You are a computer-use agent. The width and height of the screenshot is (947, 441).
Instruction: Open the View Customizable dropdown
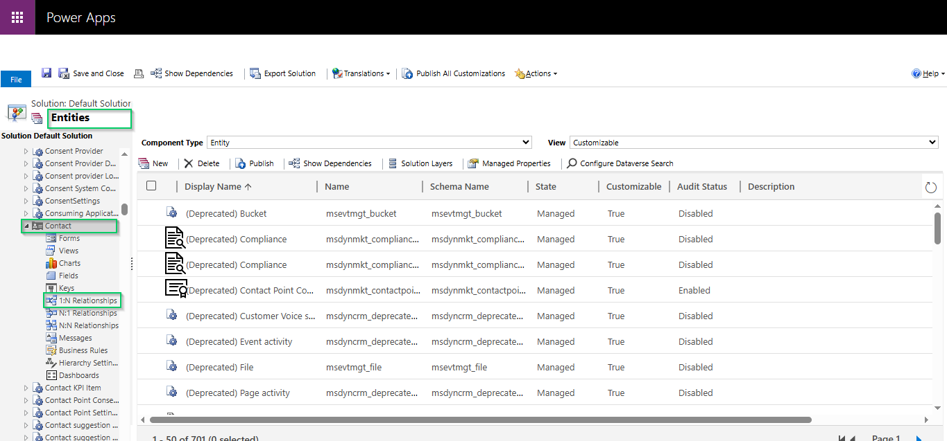pyautogui.click(x=754, y=143)
